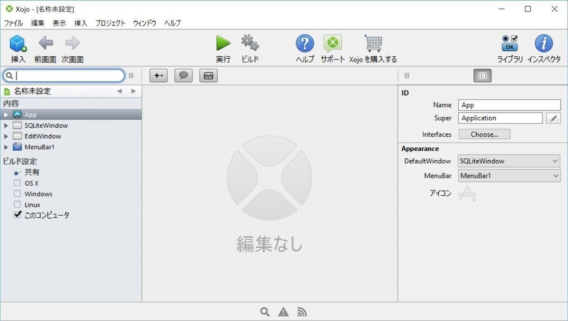Show the ライブラリ library panel

510,43
